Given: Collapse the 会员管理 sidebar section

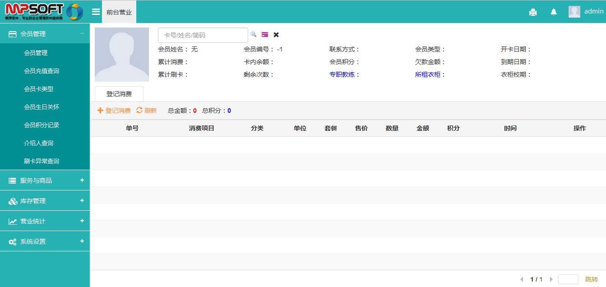Looking at the screenshot, I should tap(82, 33).
